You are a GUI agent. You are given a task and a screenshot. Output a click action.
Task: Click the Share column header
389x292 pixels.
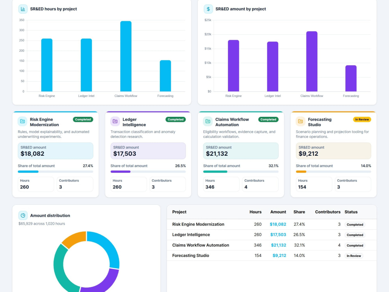tap(299, 212)
